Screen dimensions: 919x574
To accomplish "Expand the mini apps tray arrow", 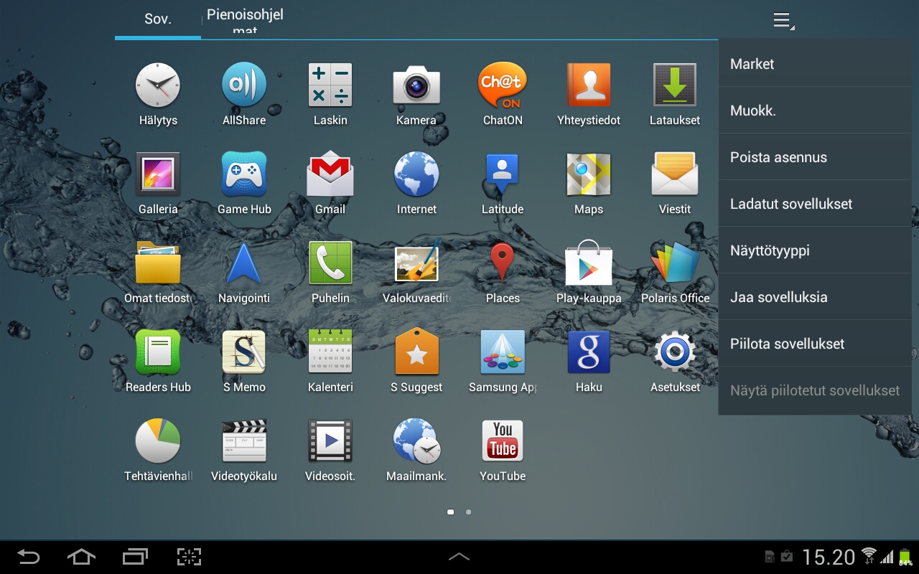I will pos(459,557).
